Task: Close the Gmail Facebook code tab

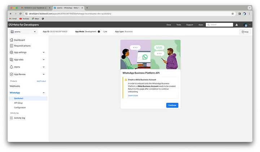Action: [49, 8]
